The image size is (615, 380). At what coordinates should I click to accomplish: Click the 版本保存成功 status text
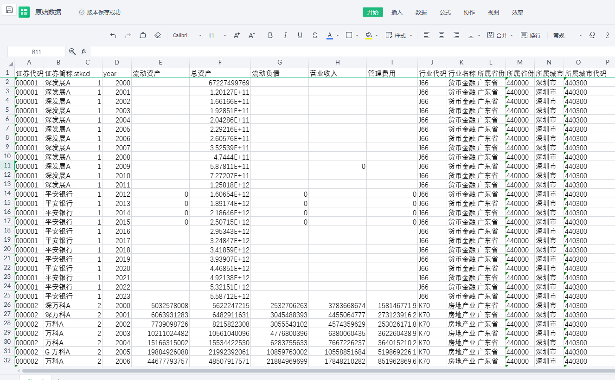click(104, 12)
